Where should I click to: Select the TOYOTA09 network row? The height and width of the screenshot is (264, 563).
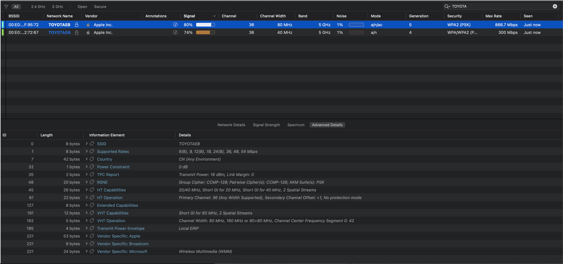[x=281, y=32]
